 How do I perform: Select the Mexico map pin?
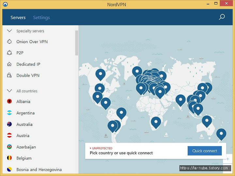pyautogui.click(x=98, y=97)
